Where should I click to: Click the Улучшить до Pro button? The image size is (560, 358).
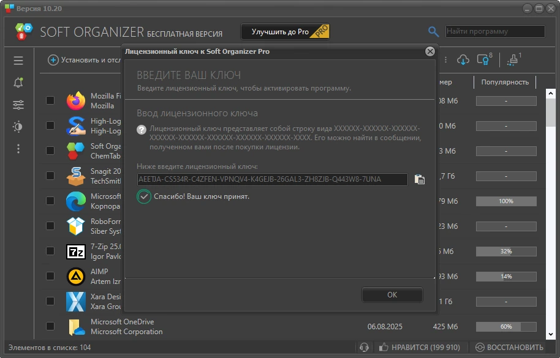point(285,32)
